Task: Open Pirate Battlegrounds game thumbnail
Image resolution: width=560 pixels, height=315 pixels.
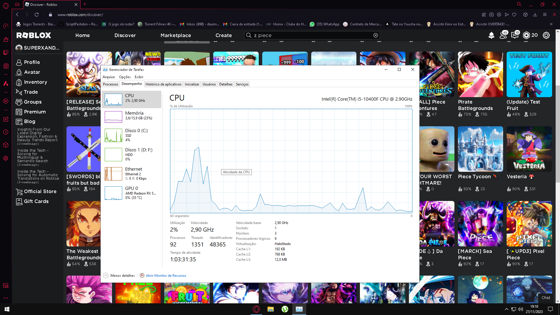Action: (x=480, y=74)
